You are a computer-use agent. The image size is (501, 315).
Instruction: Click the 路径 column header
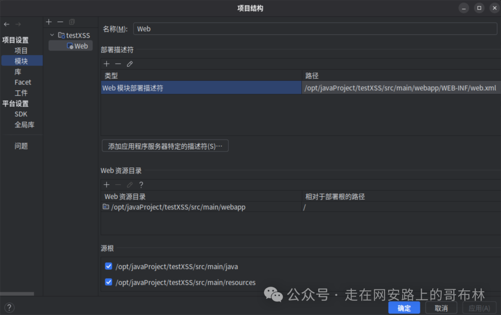click(x=401, y=76)
